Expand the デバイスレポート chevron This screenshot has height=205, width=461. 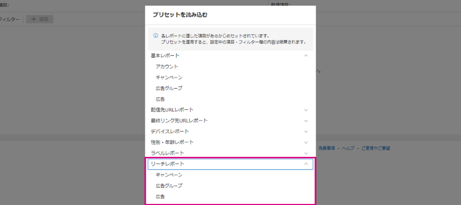pyautogui.click(x=306, y=131)
